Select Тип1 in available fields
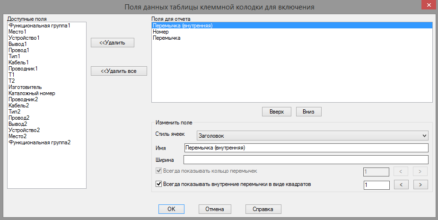This screenshot has height=220, width=438. tap(47, 56)
